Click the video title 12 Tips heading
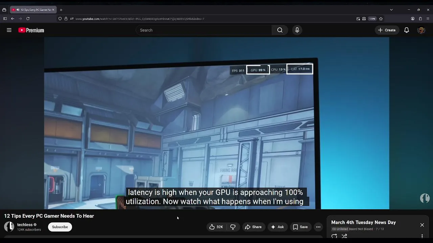This screenshot has width=433, height=243. tap(49, 216)
